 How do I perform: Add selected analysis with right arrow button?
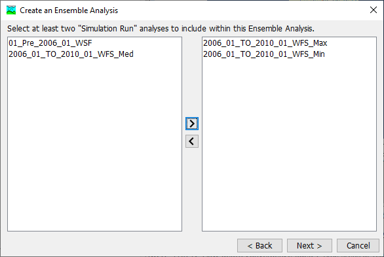(x=192, y=124)
